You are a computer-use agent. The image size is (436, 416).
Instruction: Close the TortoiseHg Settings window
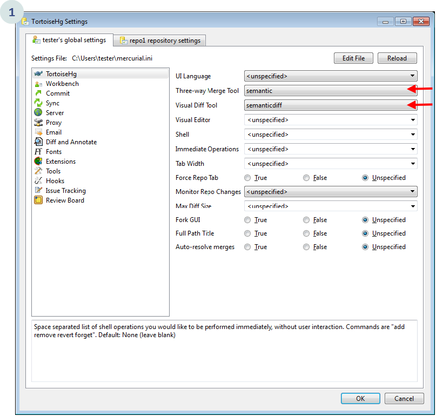point(421,22)
